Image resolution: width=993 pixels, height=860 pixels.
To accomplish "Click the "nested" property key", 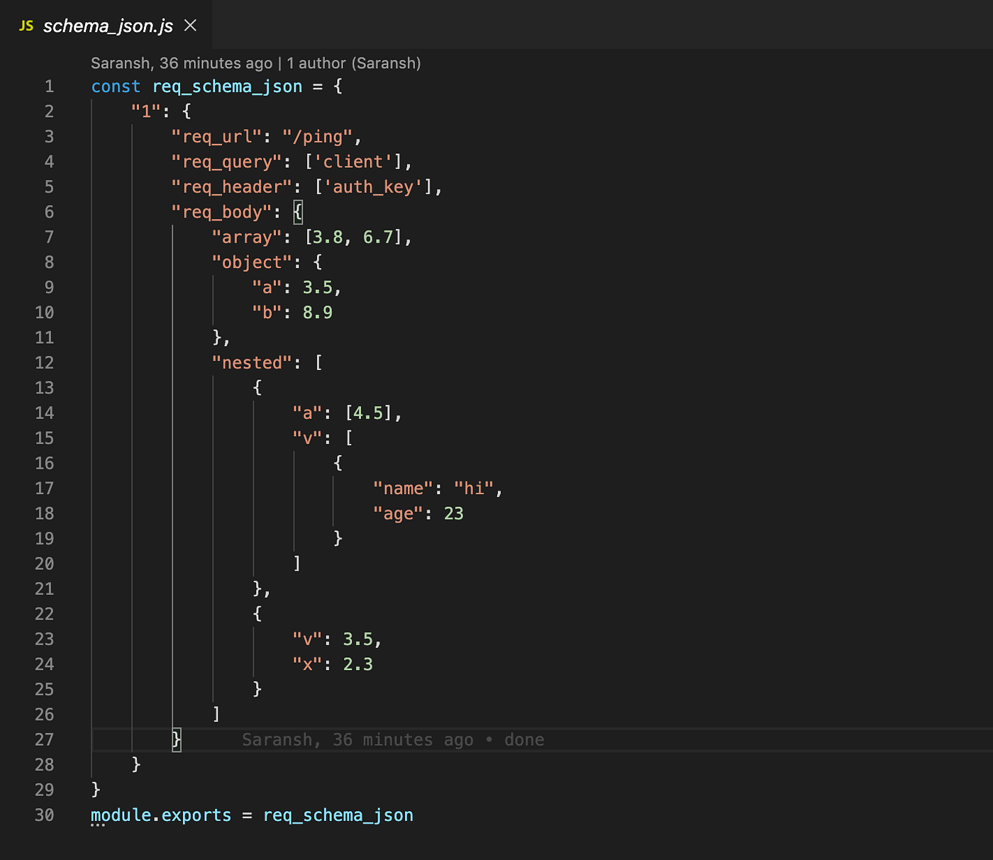I will tap(251, 362).
